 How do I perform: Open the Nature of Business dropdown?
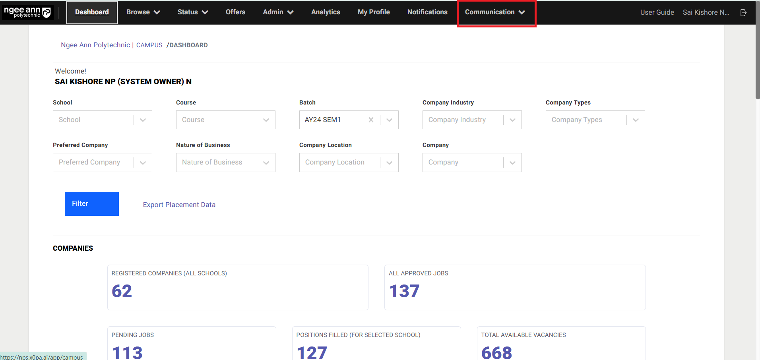coord(266,163)
